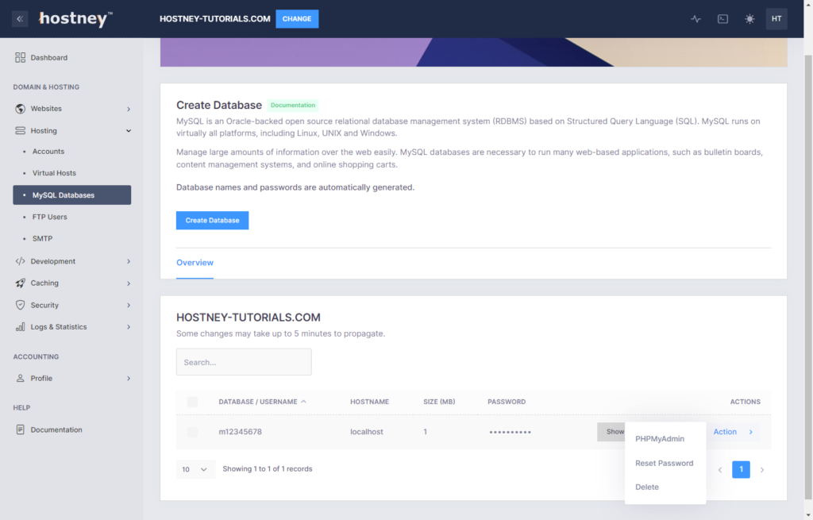813x520 pixels.
Task: Click the Security shield icon in sidebar
Action: 19,305
